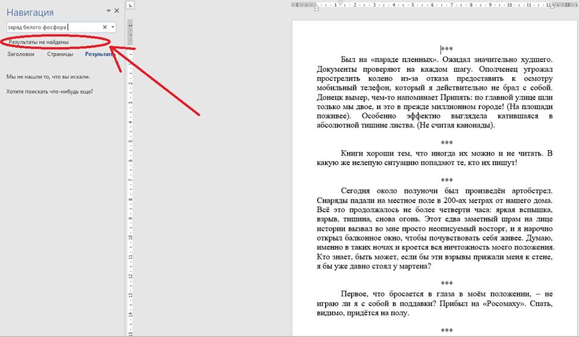
Task: Click the 'Мы не нашли то, что вы искали.' message
Action: [x=48, y=77]
